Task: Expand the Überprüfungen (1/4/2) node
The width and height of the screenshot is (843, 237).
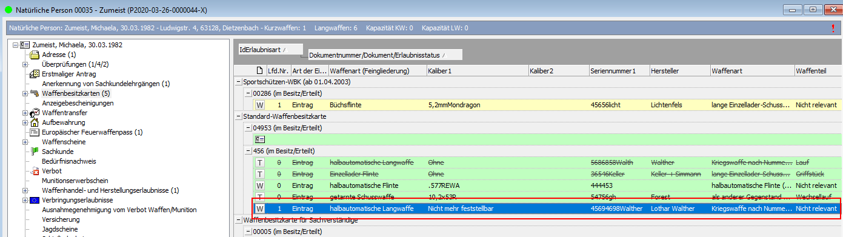Action: [24, 64]
